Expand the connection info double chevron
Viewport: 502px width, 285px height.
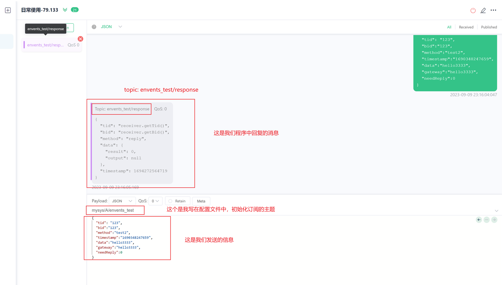pos(65,10)
